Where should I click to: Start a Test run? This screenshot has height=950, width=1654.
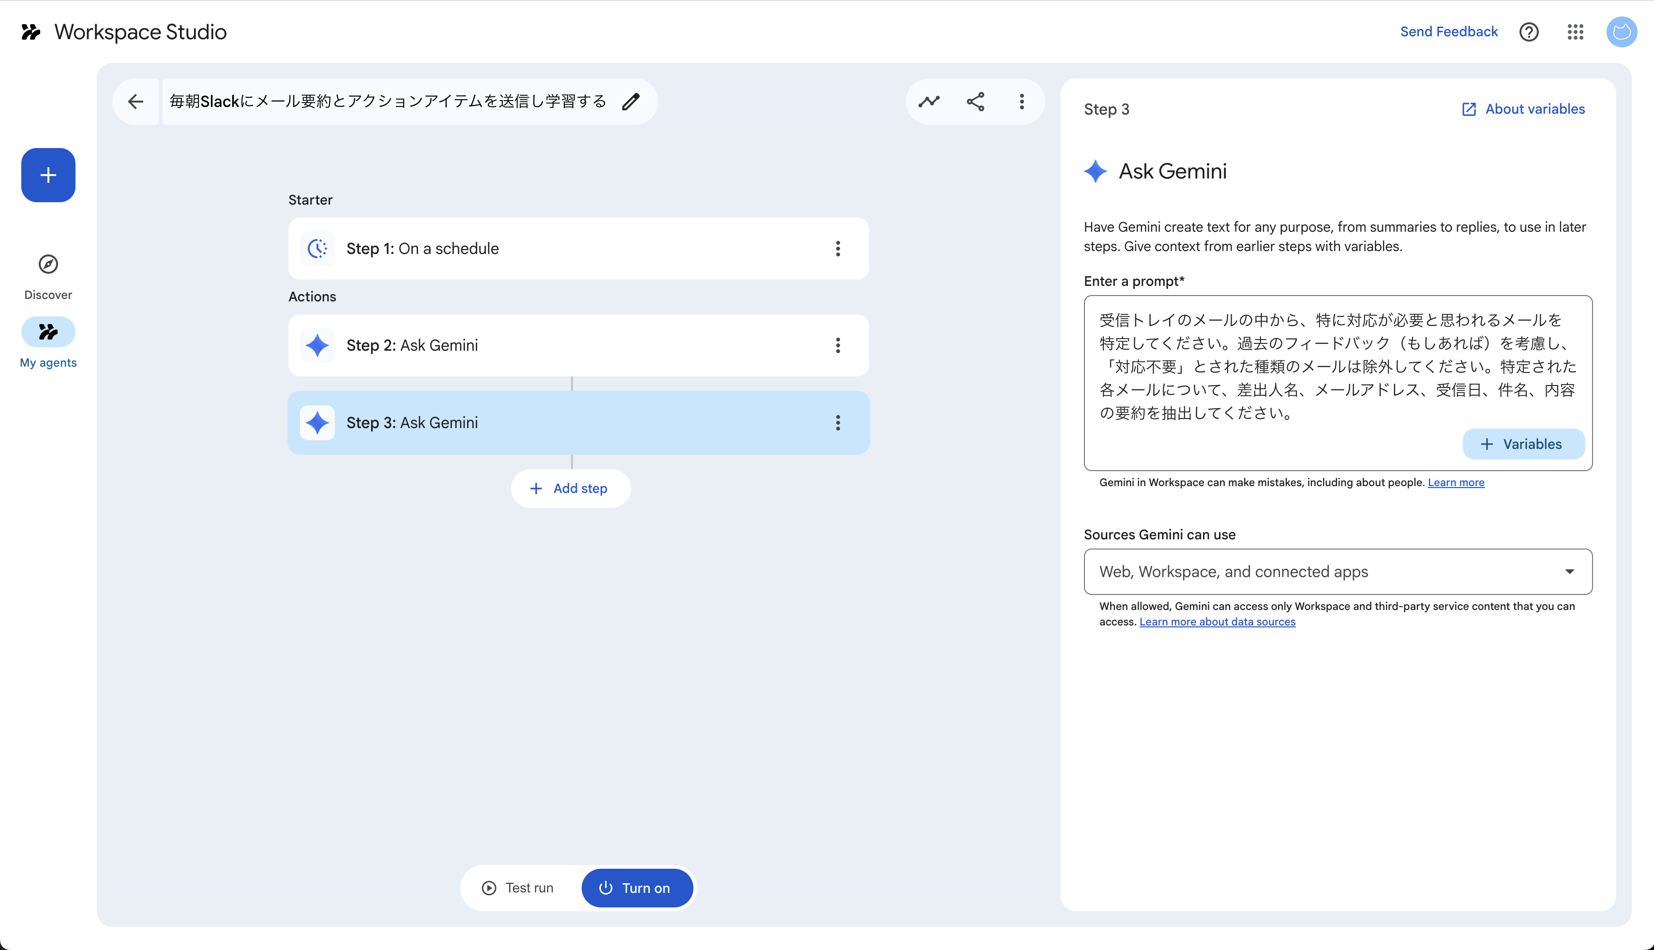tap(518, 888)
